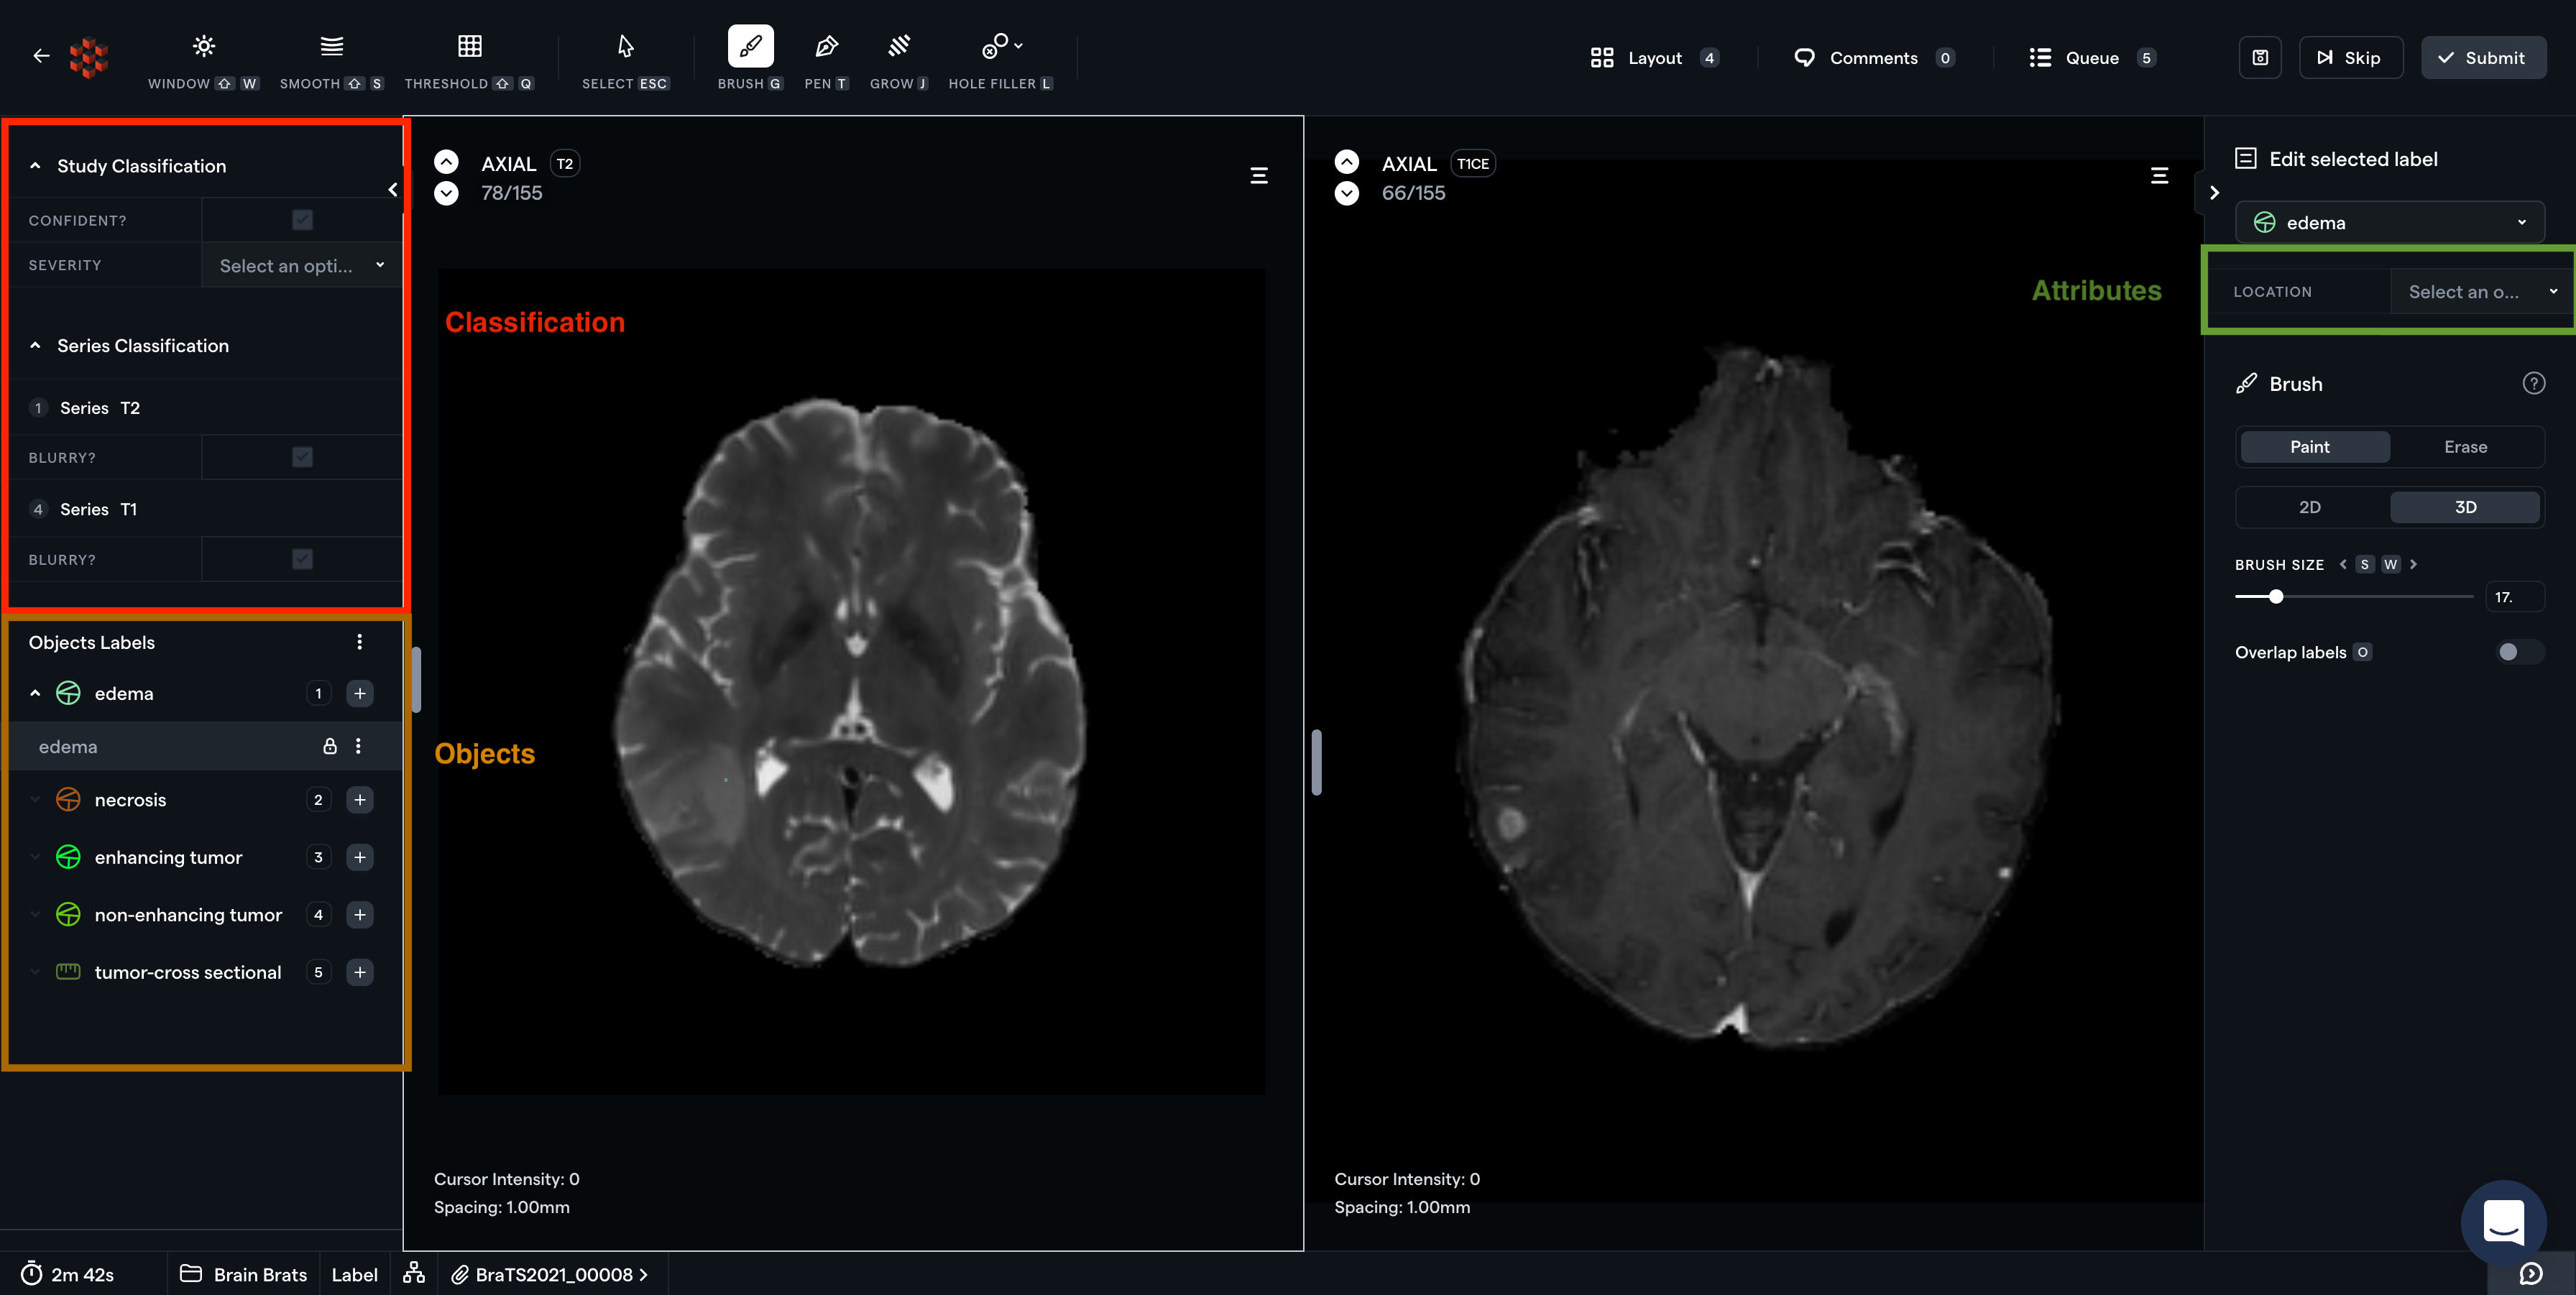Collapse the Series Classification section
This screenshot has height=1295, width=2576.
pyautogui.click(x=36, y=346)
